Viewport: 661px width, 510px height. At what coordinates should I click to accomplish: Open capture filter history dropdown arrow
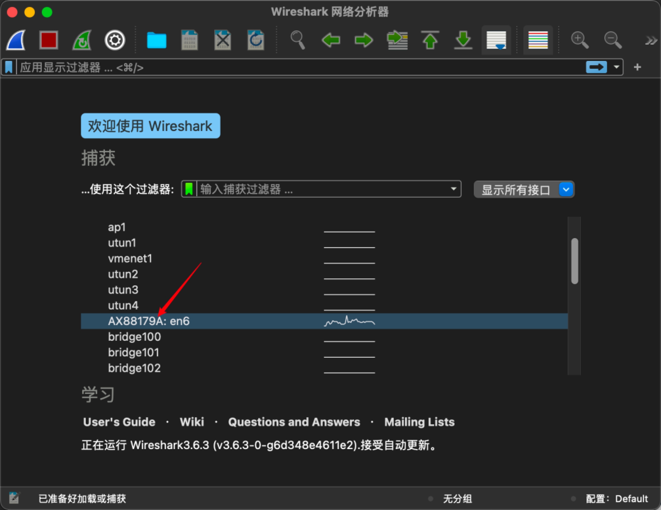454,189
